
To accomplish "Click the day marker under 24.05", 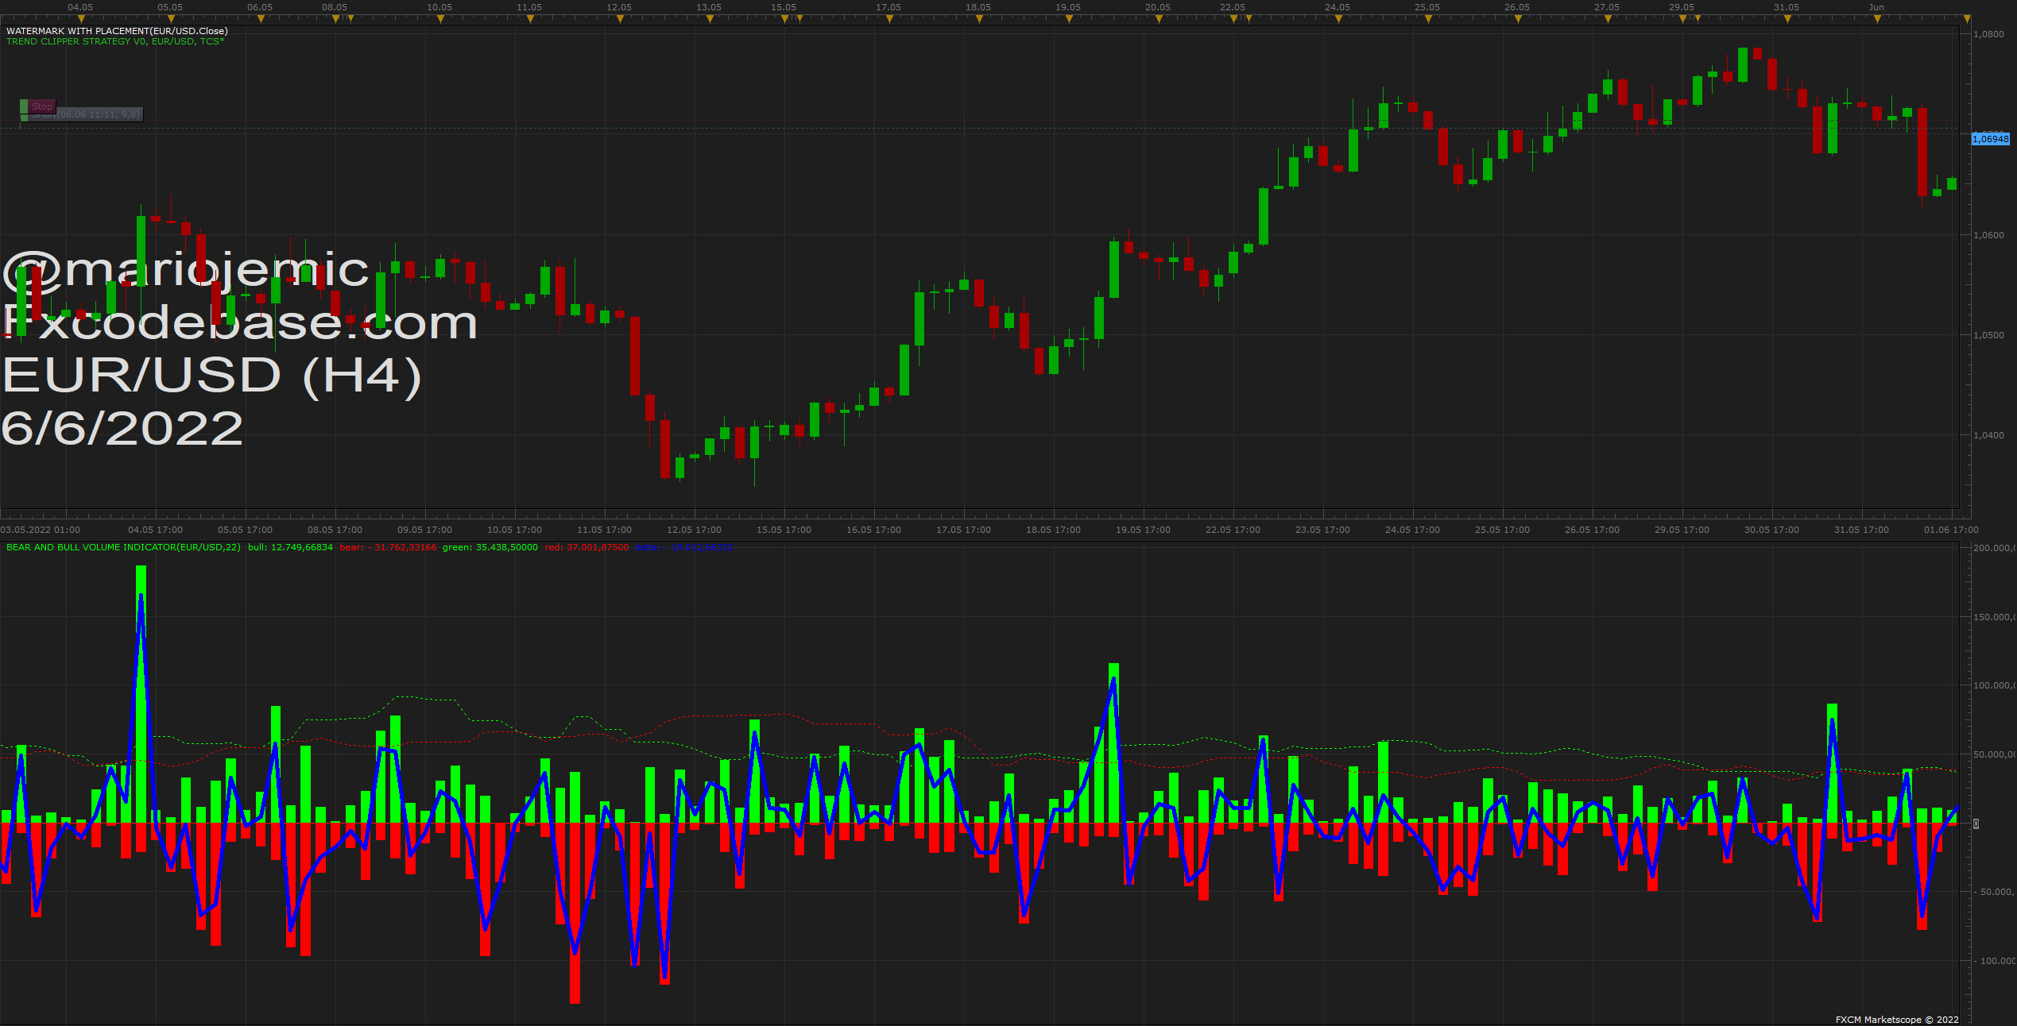I will pyautogui.click(x=1338, y=19).
